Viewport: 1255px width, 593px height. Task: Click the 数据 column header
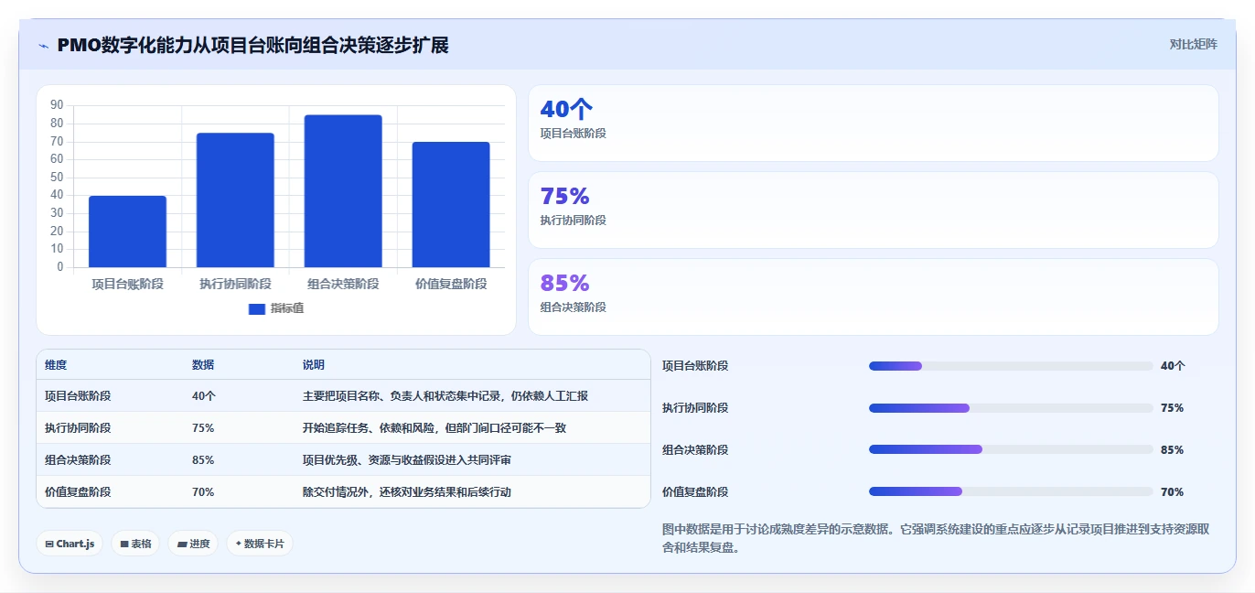[203, 365]
